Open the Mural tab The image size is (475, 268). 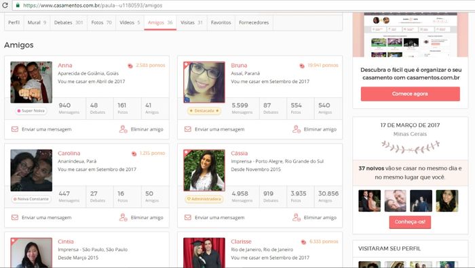[37, 22]
